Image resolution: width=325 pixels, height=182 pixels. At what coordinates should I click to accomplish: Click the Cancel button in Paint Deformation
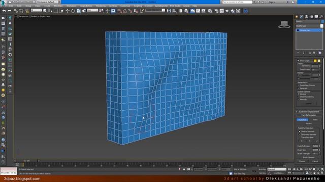pyautogui.click(x=315, y=161)
